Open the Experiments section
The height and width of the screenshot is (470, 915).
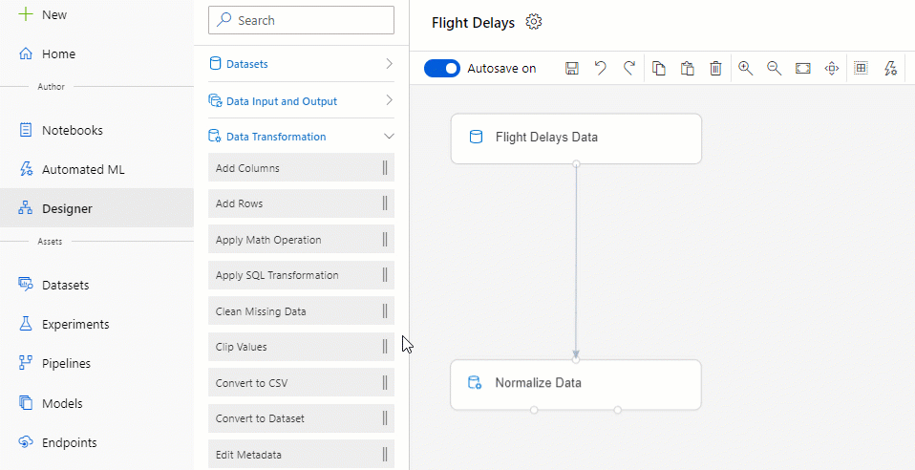tap(75, 324)
